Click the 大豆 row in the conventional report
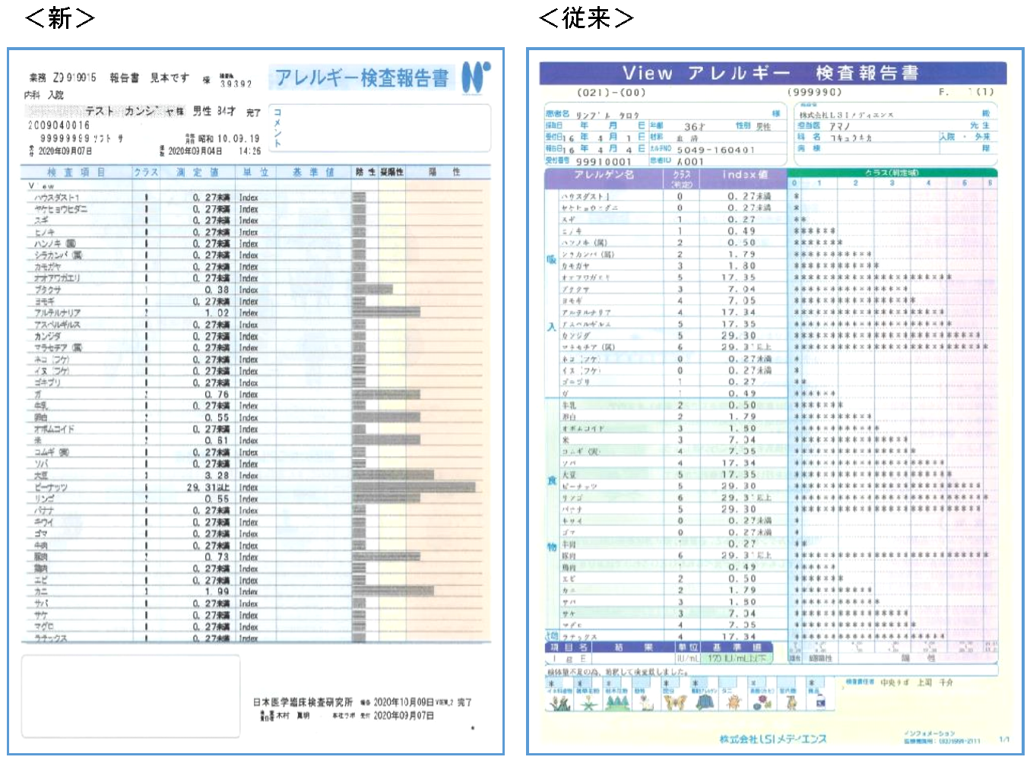This screenshot has height=760, width=1030. pyautogui.click(x=771, y=474)
